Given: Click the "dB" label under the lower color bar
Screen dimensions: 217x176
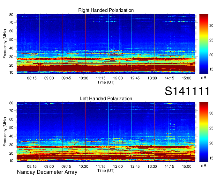Looking at the screenshot, I should click(x=204, y=166).
